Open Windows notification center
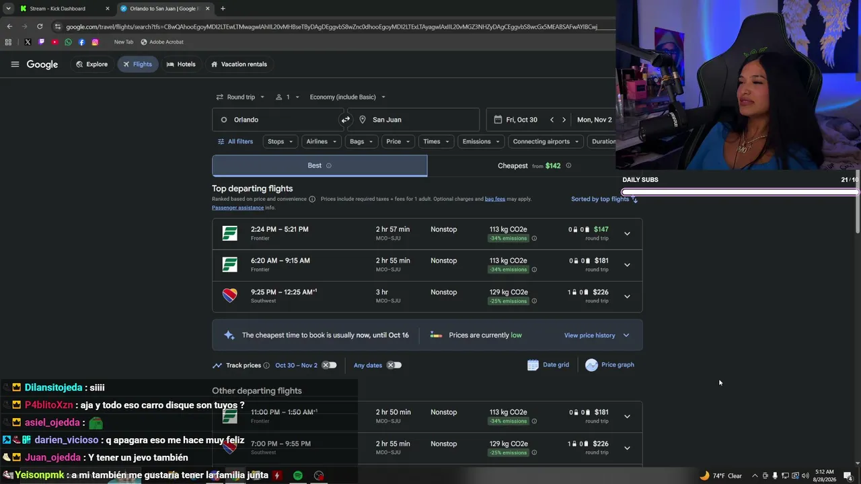This screenshot has width=861, height=484. (848, 476)
